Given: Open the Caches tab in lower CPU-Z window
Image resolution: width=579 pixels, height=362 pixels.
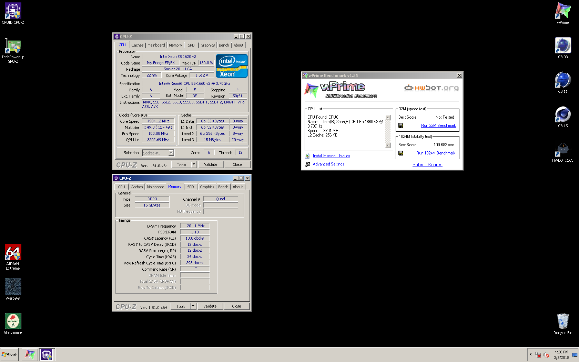Looking at the screenshot, I should tap(136, 187).
